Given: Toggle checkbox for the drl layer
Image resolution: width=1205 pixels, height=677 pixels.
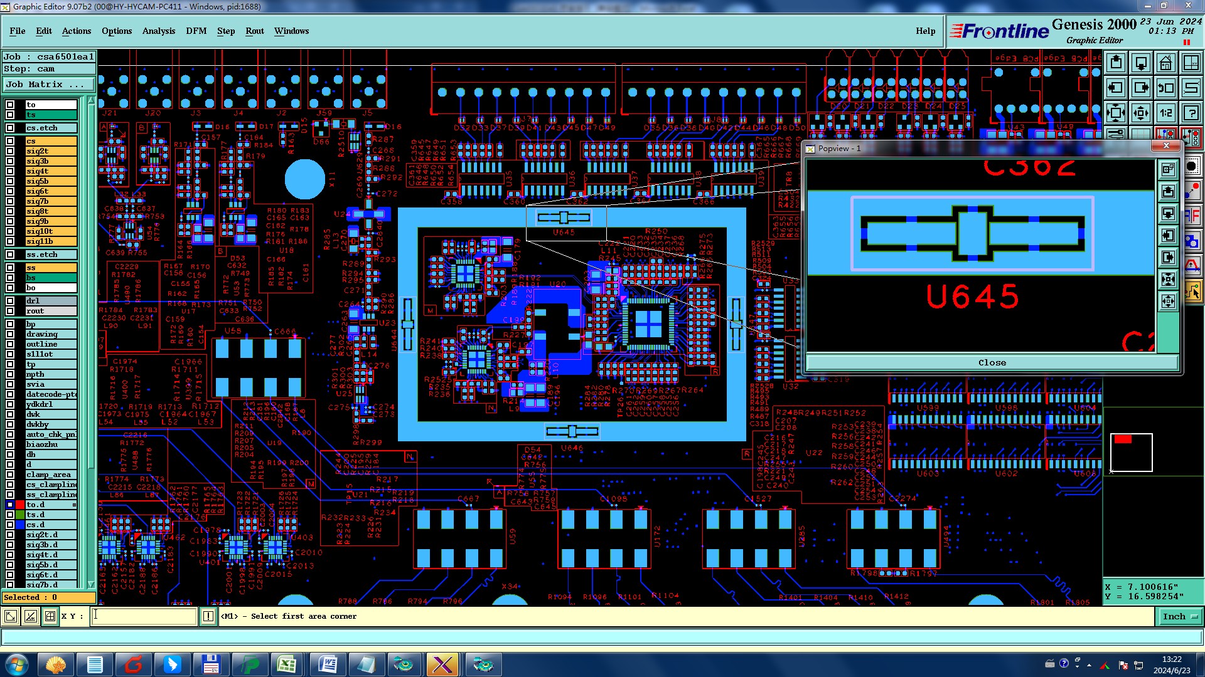Looking at the screenshot, I should [10, 301].
